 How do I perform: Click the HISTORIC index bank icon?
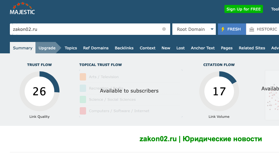[252, 29]
